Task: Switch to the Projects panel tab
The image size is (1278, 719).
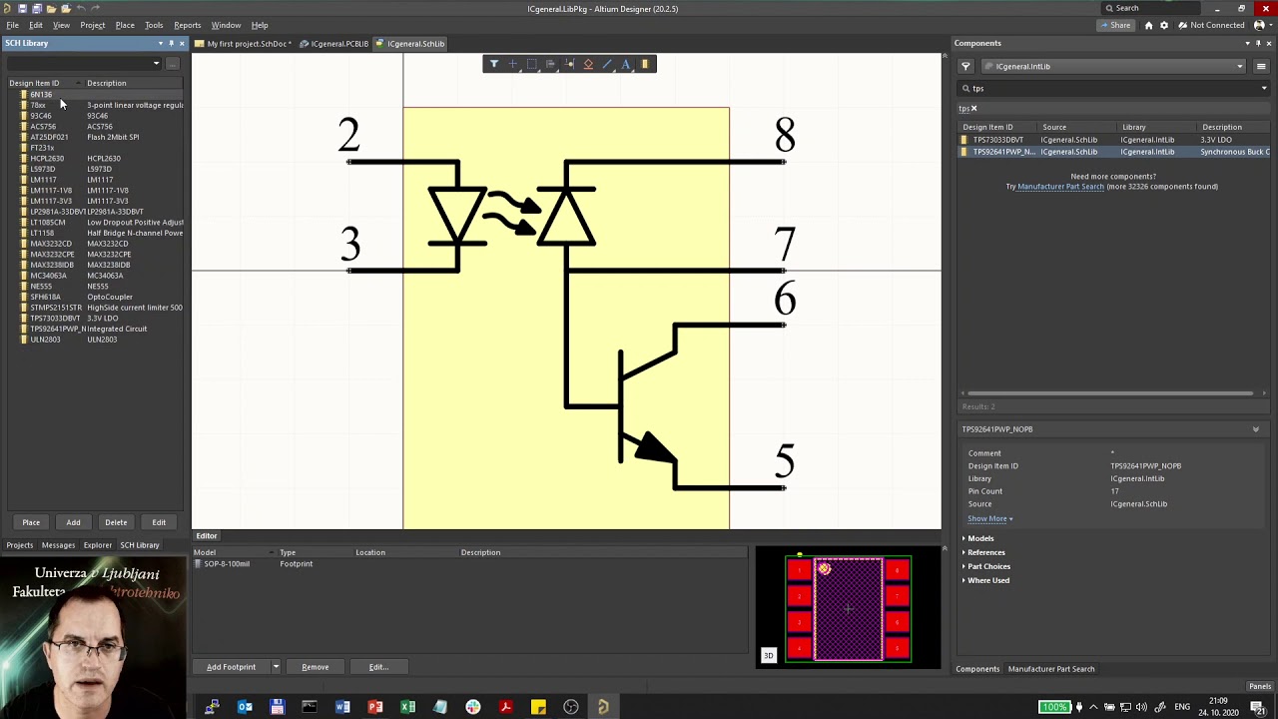Action: (x=19, y=545)
